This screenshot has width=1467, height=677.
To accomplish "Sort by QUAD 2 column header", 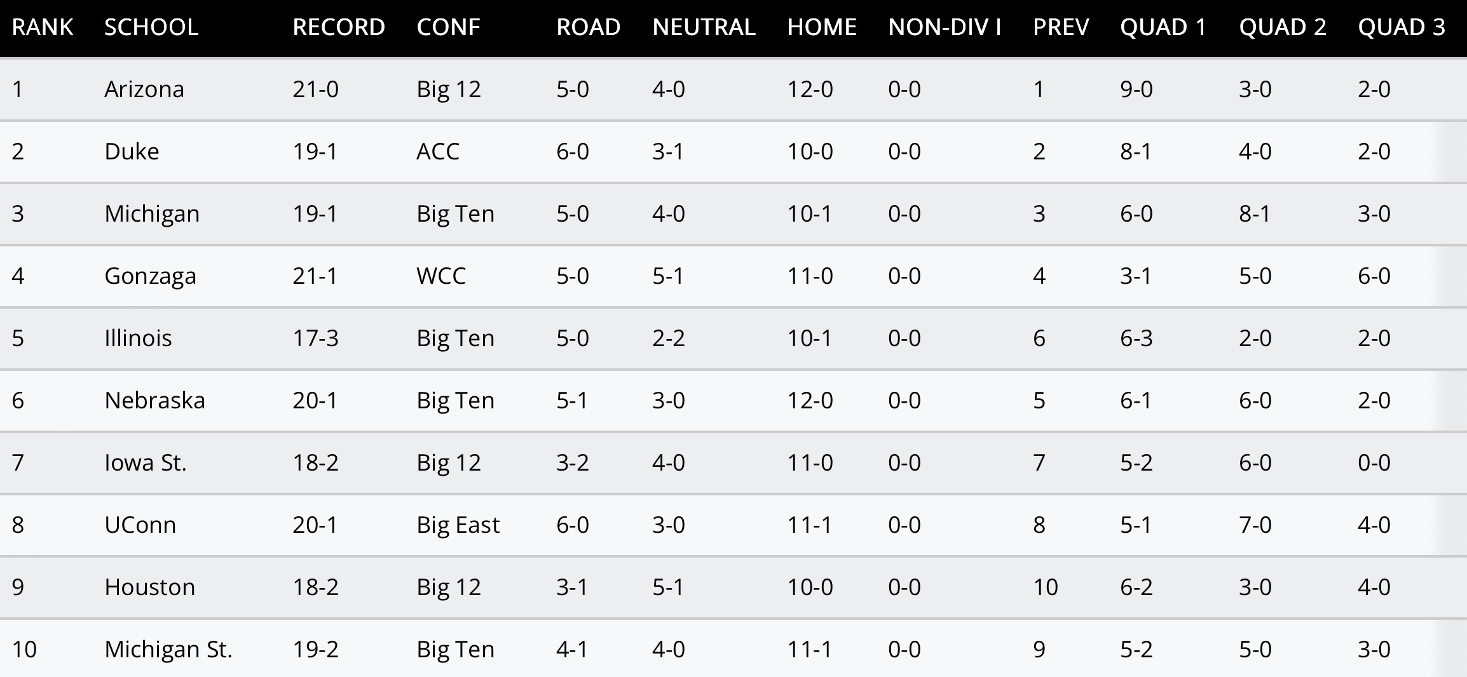I will 1283,27.
